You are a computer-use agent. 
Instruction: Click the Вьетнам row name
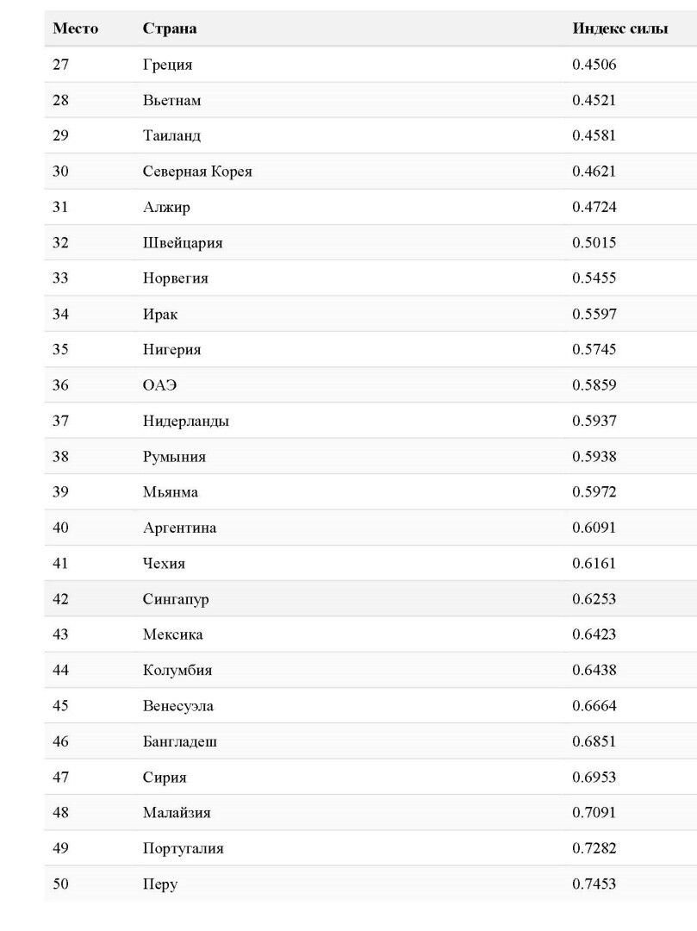171,100
